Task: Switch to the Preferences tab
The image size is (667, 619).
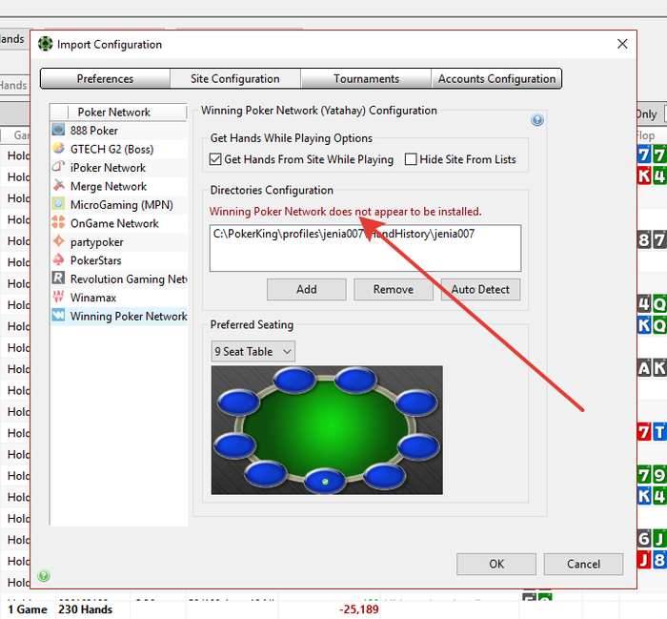Action: (x=105, y=79)
